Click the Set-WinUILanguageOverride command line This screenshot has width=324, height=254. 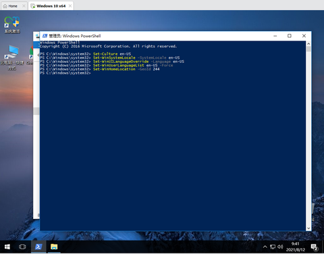coord(112,61)
